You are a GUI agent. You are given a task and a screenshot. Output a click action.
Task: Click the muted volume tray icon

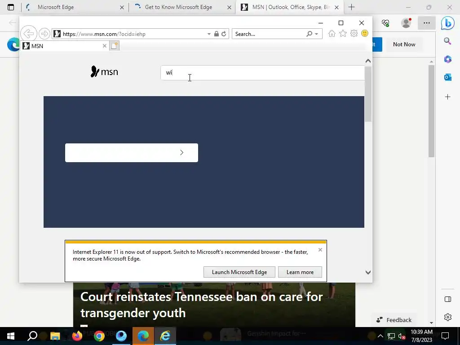point(402,336)
